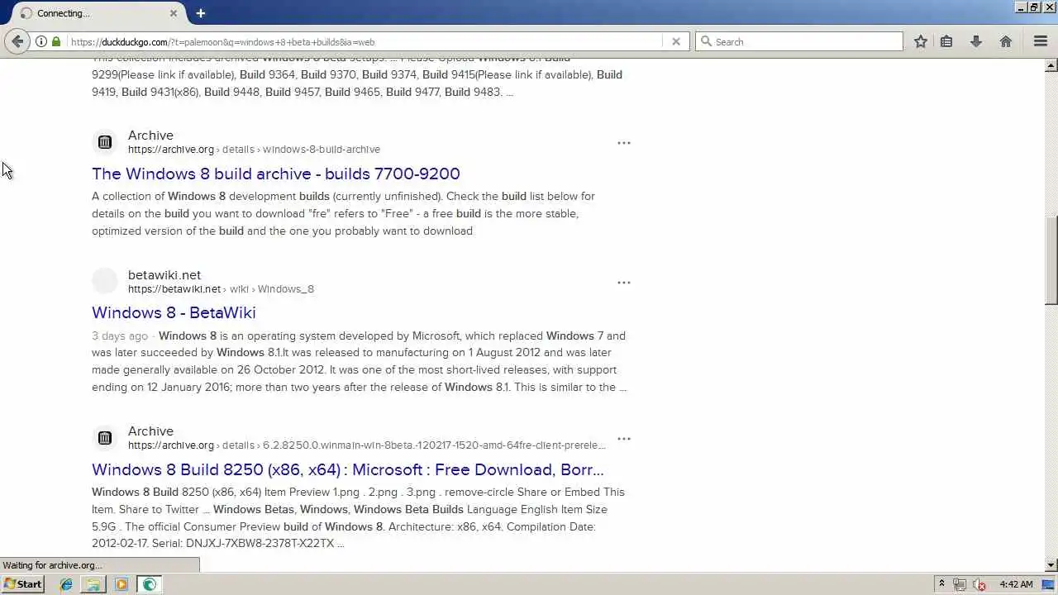Click the Archive favicon for build archive result
The image size is (1058, 595).
point(105,142)
